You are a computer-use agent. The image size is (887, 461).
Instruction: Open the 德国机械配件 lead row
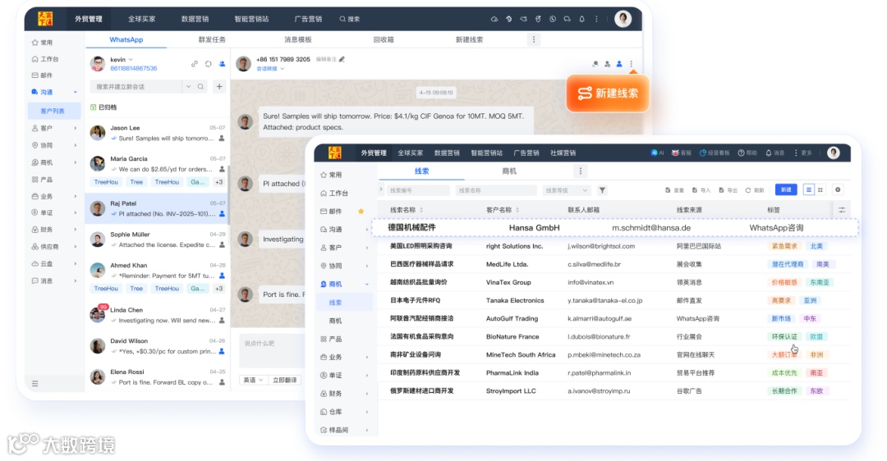(615, 228)
